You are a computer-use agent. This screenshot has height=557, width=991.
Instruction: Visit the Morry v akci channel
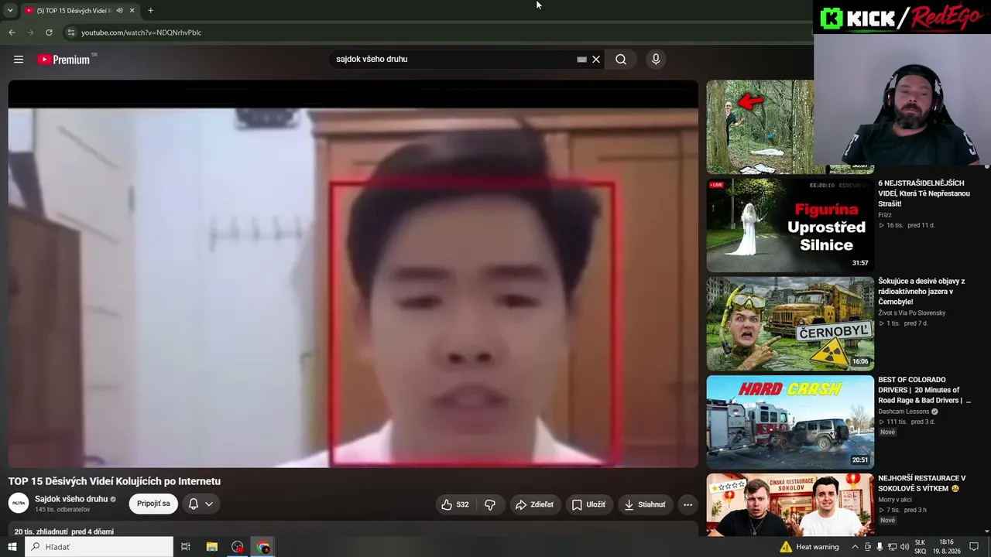895,500
